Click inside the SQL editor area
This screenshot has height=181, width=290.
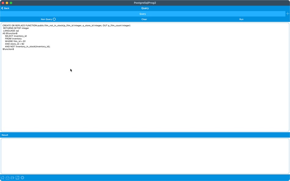(122, 76)
